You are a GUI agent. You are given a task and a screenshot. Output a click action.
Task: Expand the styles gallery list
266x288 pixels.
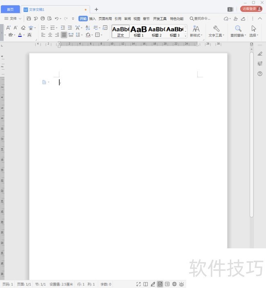point(185,36)
